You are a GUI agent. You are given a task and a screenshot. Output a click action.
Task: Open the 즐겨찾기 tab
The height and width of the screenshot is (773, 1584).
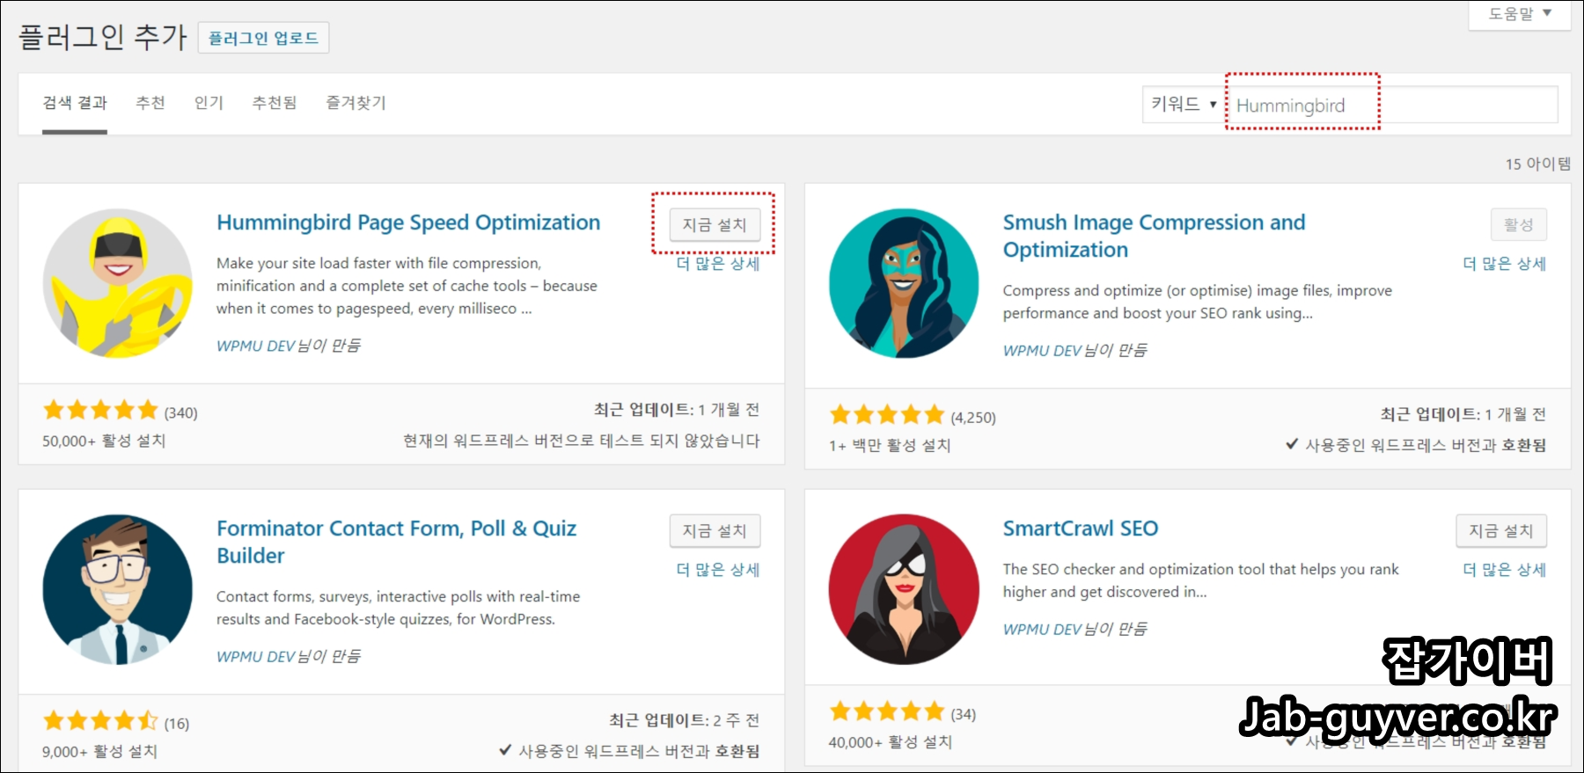click(356, 103)
